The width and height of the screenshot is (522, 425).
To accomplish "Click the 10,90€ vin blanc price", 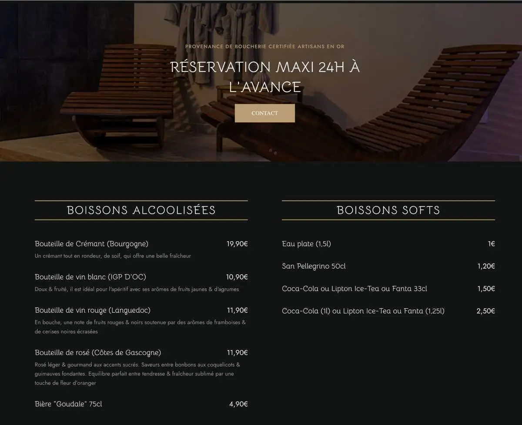I will (x=237, y=277).
